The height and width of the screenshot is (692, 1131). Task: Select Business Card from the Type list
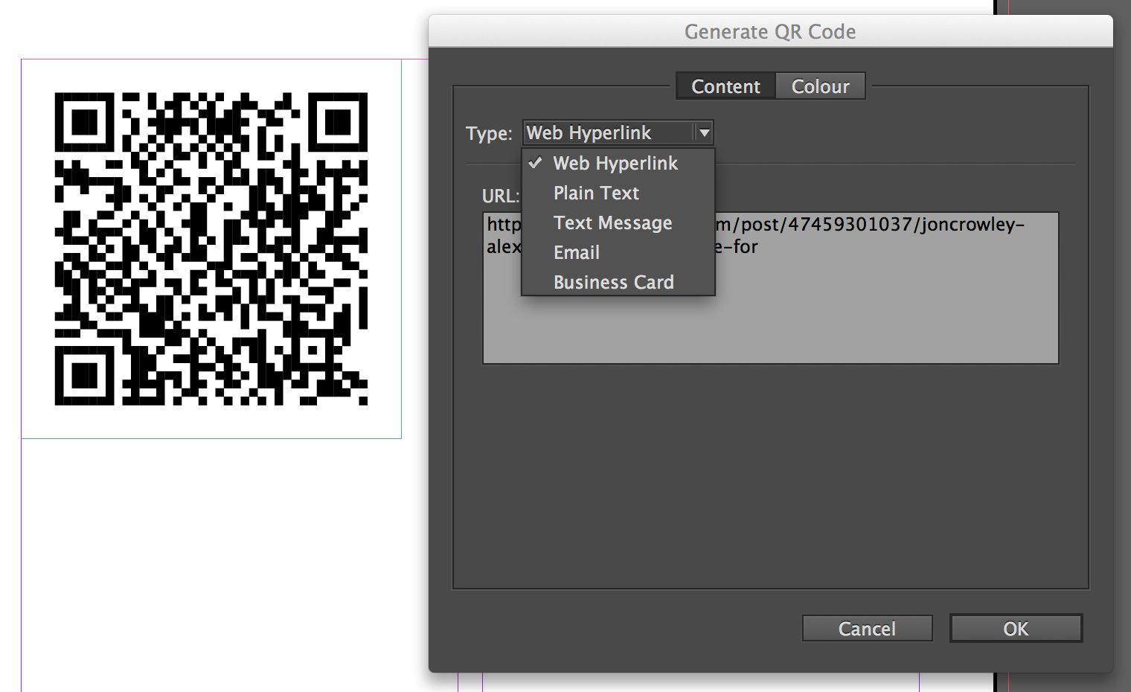pos(618,282)
